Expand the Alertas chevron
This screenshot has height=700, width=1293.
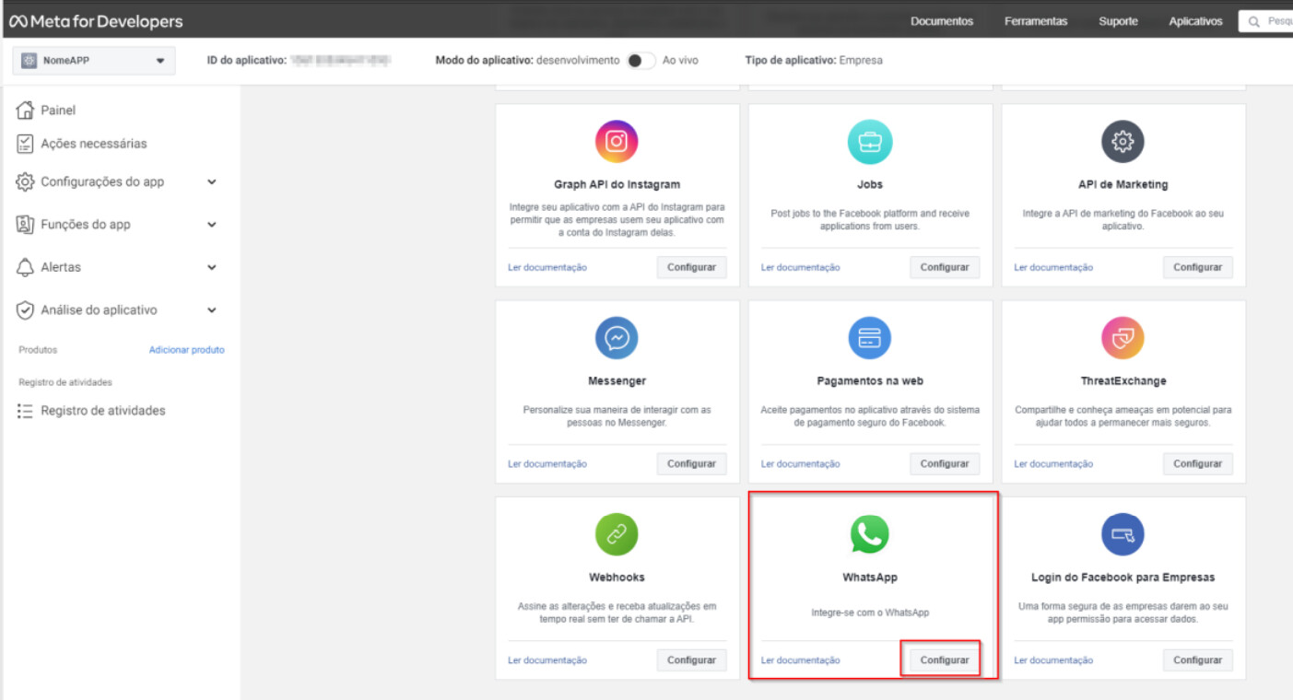point(212,268)
